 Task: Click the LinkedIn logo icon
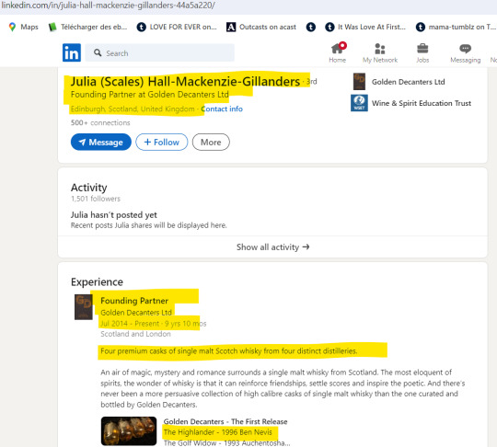pyautogui.click(x=72, y=52)
